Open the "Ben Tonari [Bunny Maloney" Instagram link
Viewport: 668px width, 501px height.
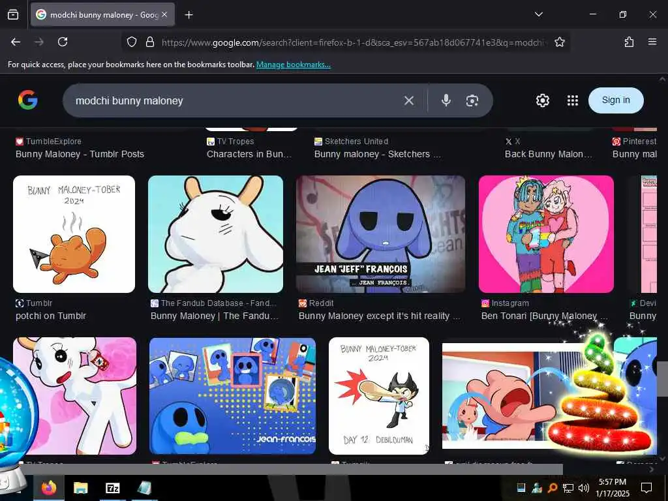tap(545, 316)
